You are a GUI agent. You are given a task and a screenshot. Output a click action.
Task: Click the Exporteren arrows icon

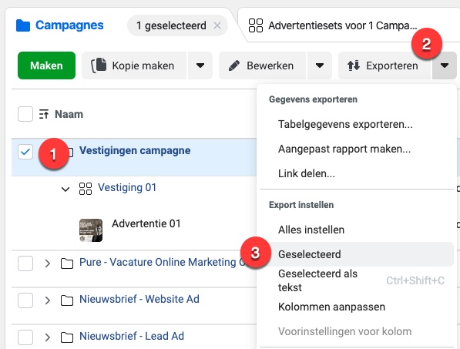[x=354, y=65]
